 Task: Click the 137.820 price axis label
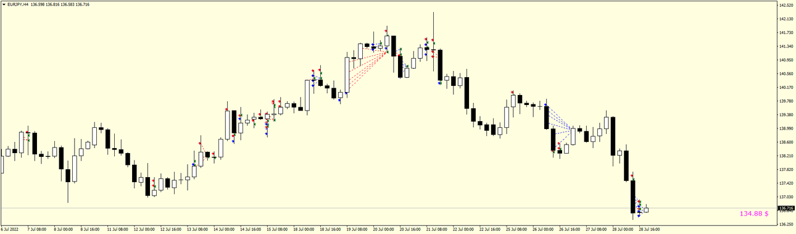click(786, 169)
